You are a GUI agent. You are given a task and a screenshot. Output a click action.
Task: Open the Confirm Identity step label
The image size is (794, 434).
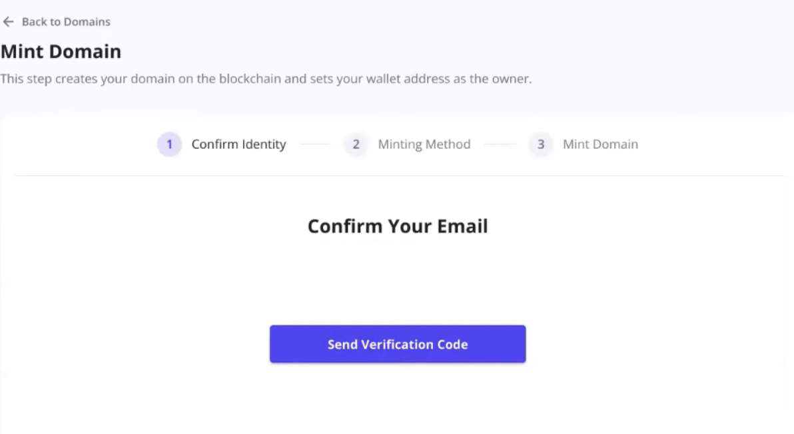tap(238, 144)
